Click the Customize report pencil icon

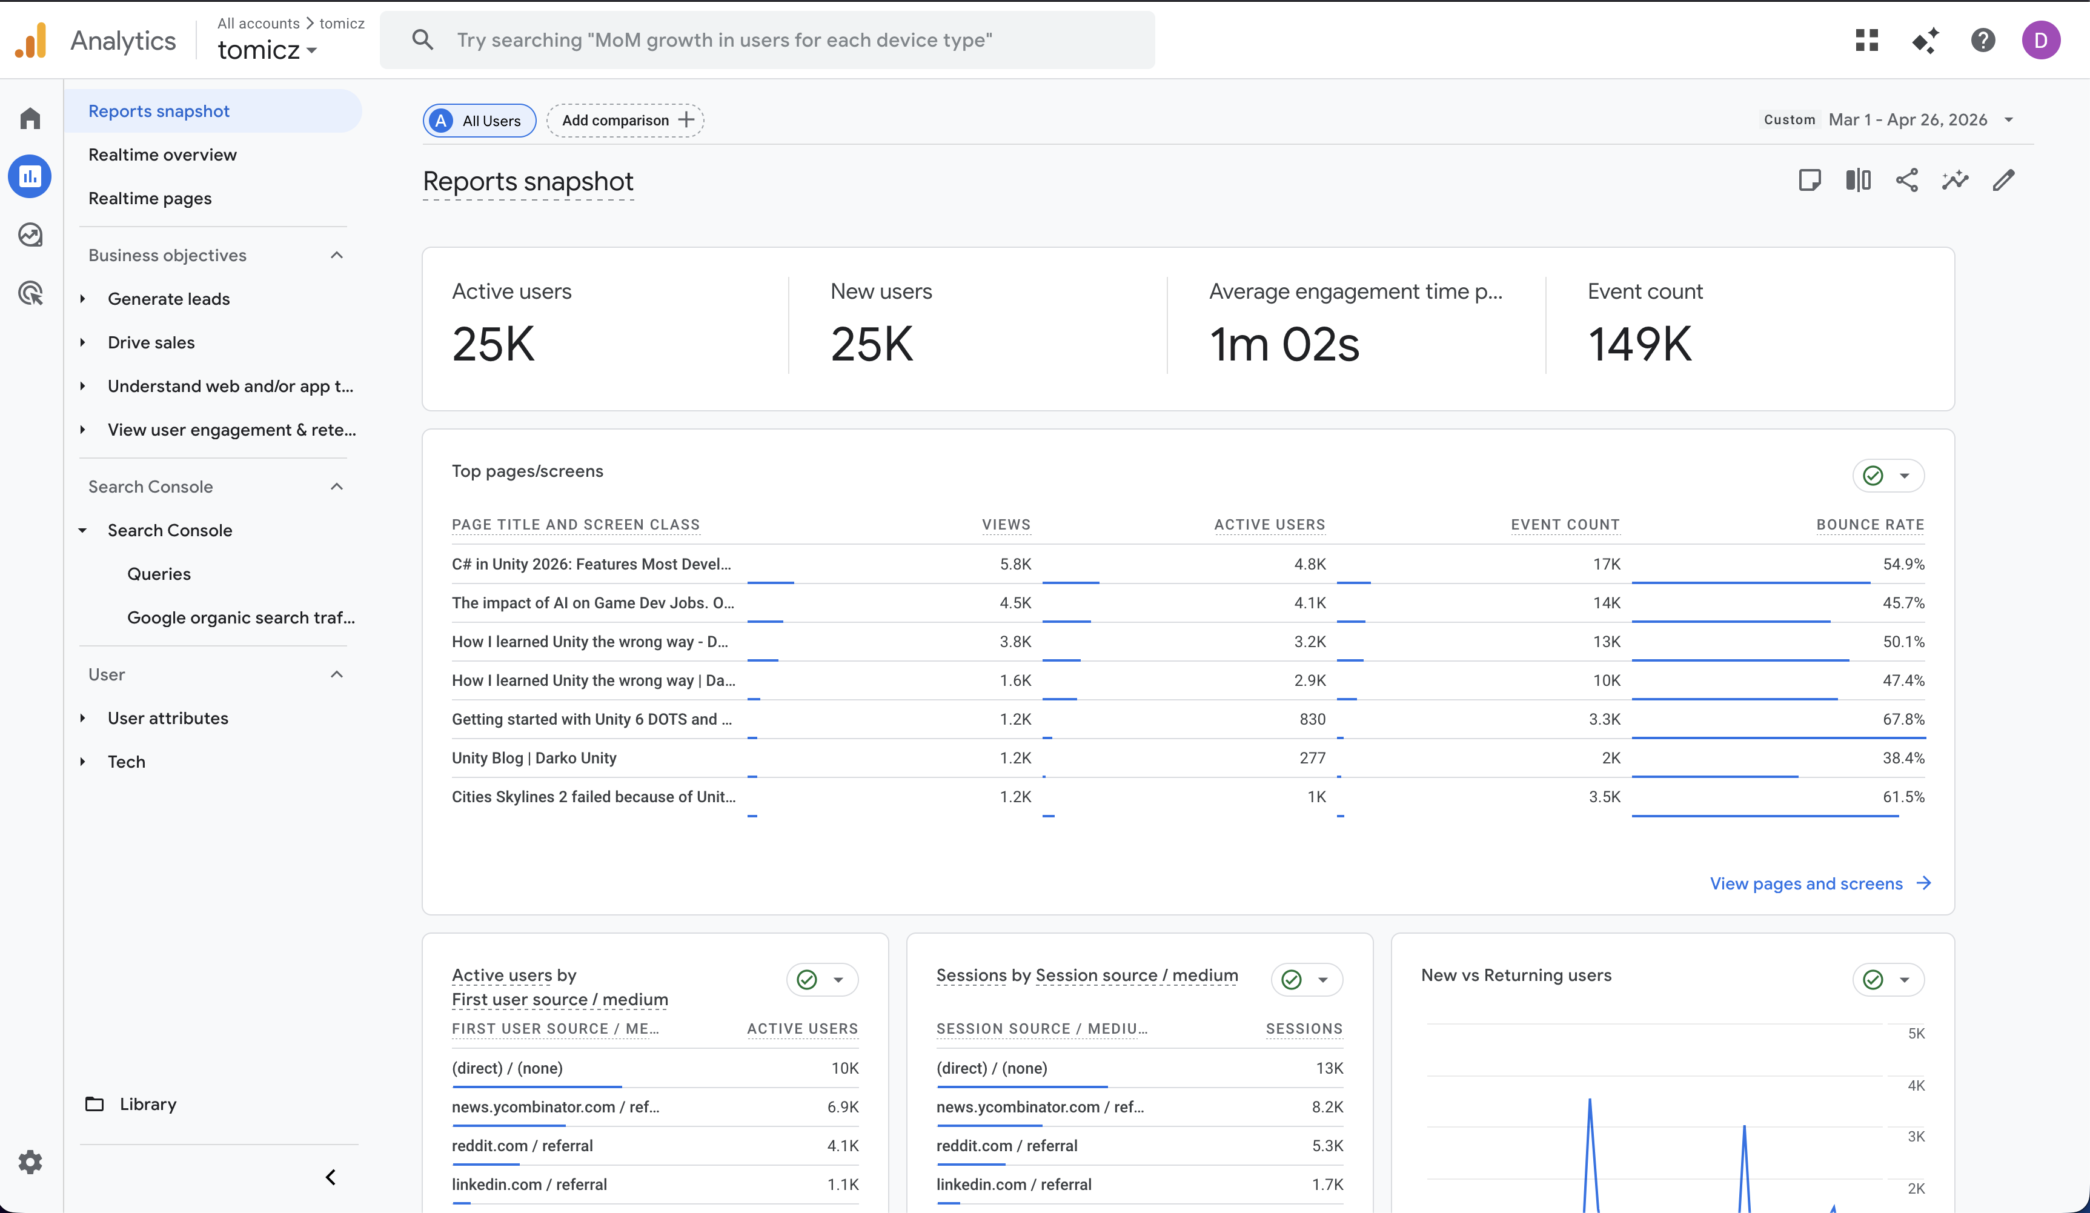tap(2003, 180)
